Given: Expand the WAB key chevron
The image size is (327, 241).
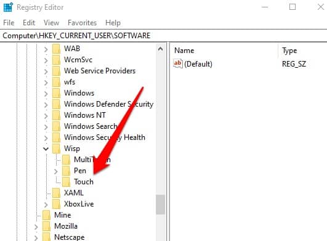Looking at the screenshot, I should (46, 49).
